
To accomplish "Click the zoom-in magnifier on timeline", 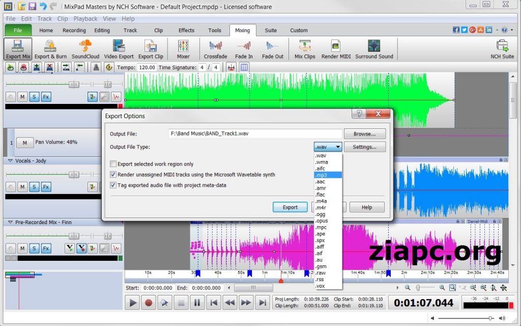I will click(x=442, y=288).
